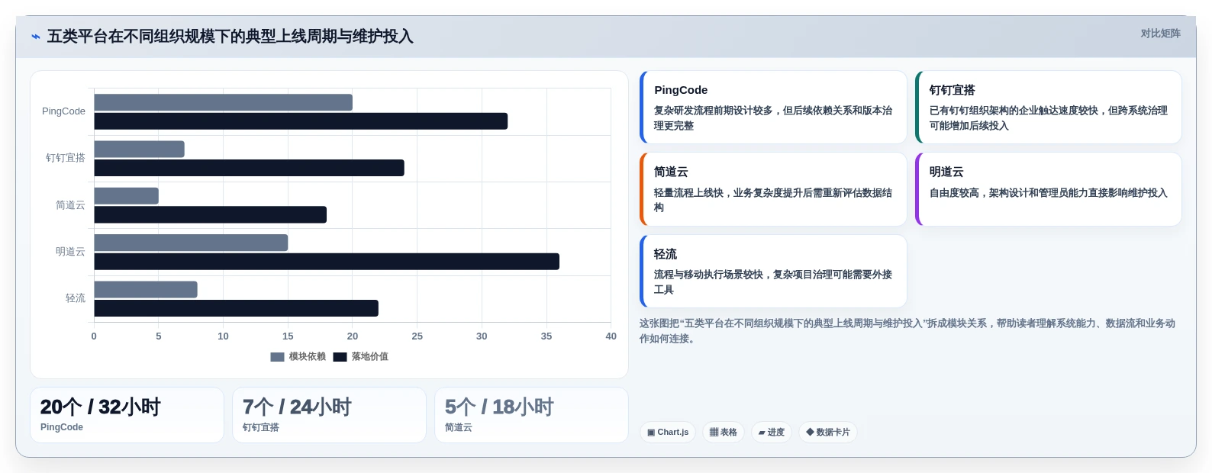The height and width of the screenshot is (473, 1212).
Task: Click the x-axis tick value 20
Action: pos(353,336)
